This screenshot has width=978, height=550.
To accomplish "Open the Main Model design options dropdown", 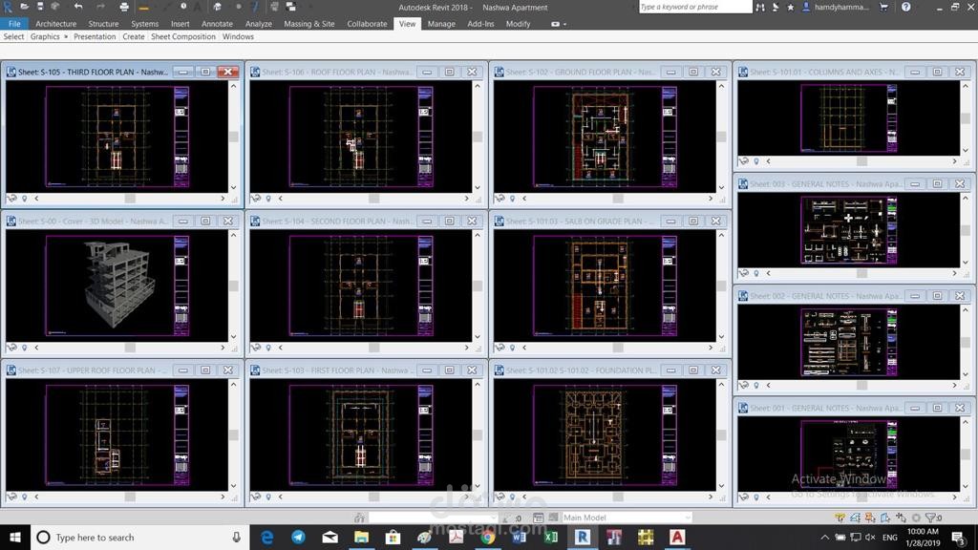I will [627, 518].
